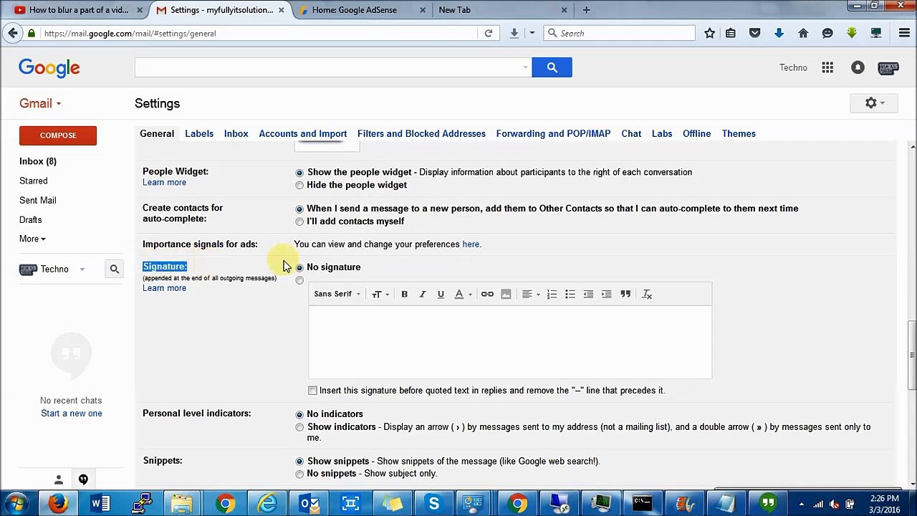Click the blue Gmail search button
The height and width of the screenshot is (516, 917).
pyautogui.click(x=552, y=67)
